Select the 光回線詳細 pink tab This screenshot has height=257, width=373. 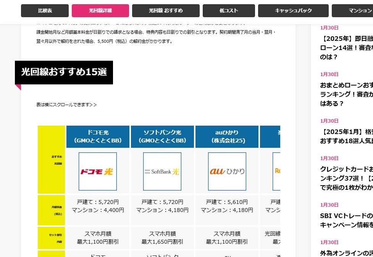pyautogui.click(x=100, y=11)
